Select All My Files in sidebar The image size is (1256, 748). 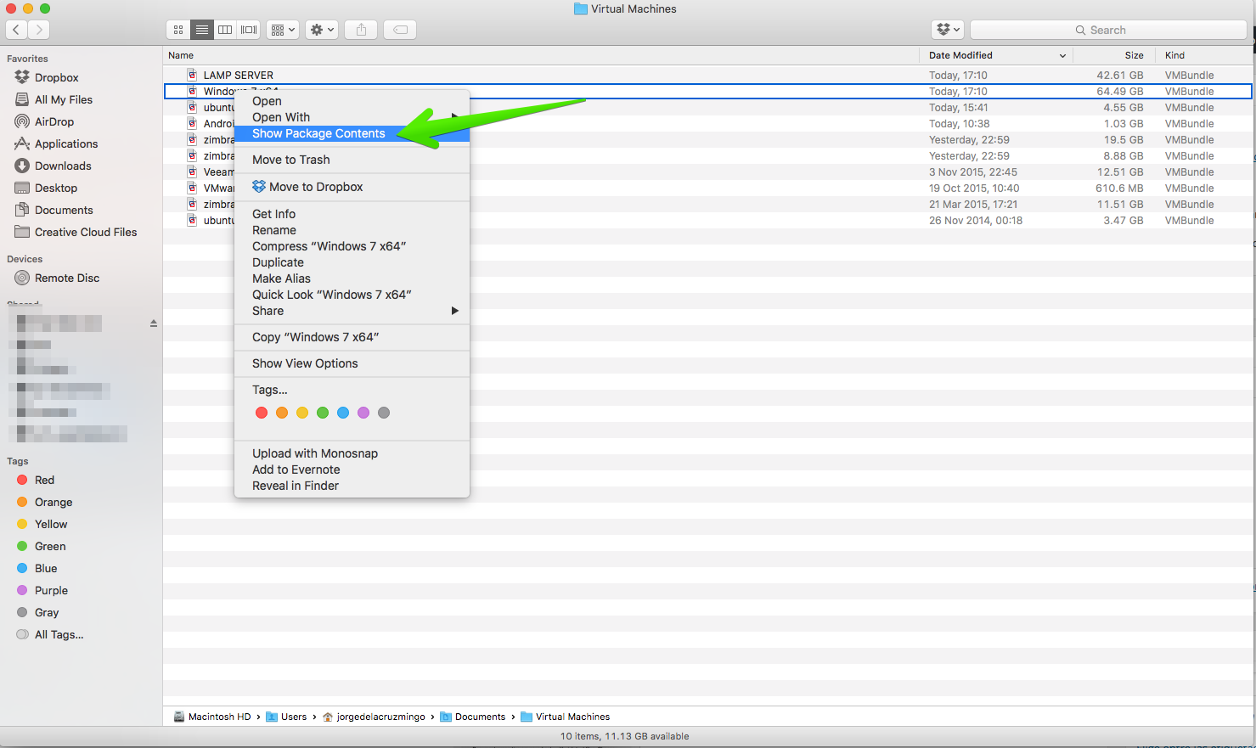[63, 99]
